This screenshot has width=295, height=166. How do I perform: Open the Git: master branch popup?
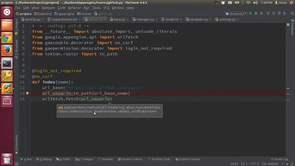[x=270, y=164]
